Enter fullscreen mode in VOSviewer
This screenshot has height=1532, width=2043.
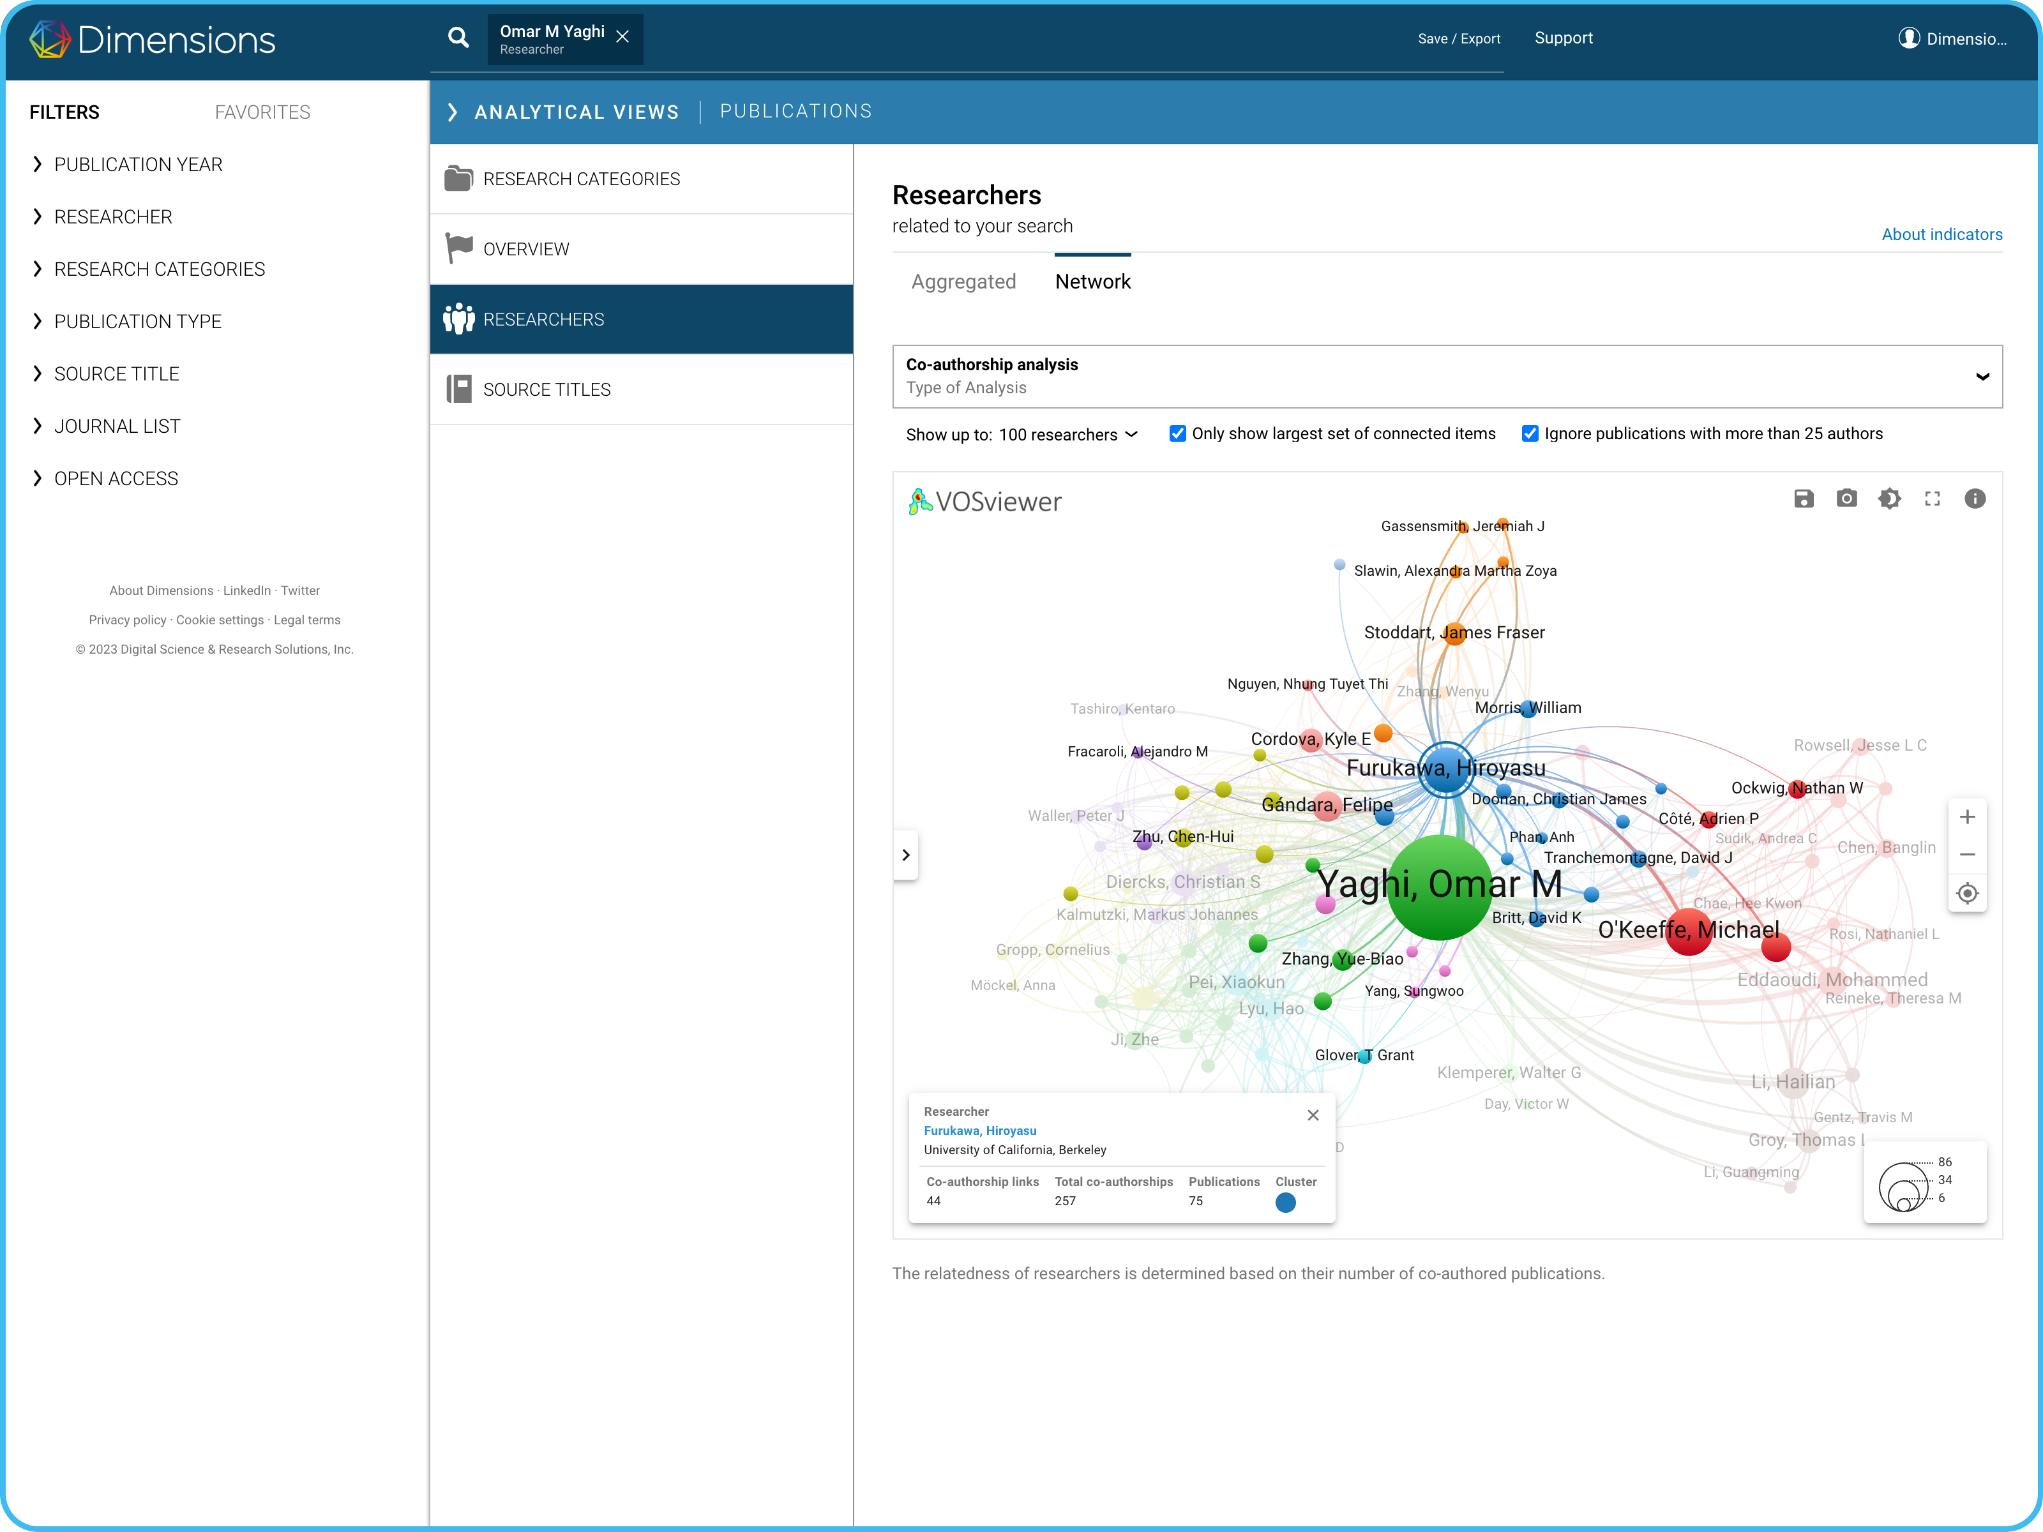click(1932, 499)
